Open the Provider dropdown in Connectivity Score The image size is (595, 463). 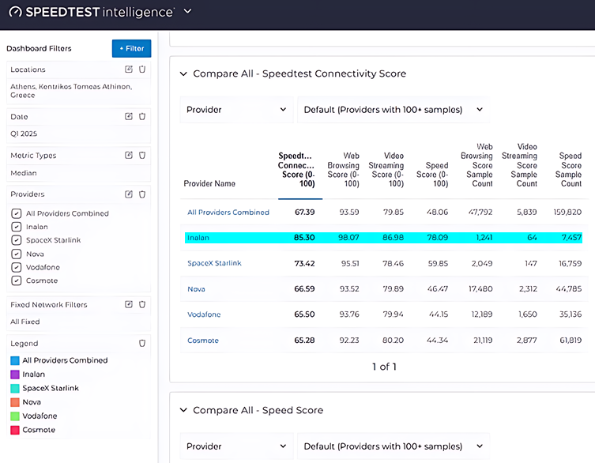[236, 110]
